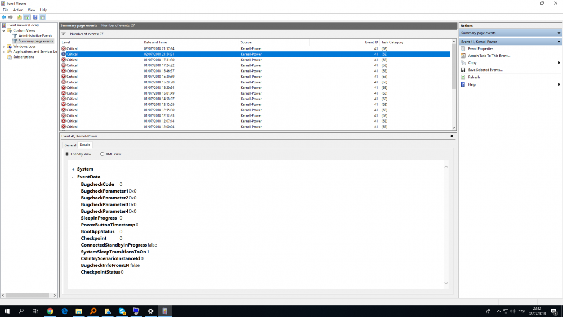
Task: Select Subscriptions in the tree
Action: coord(23,57)
